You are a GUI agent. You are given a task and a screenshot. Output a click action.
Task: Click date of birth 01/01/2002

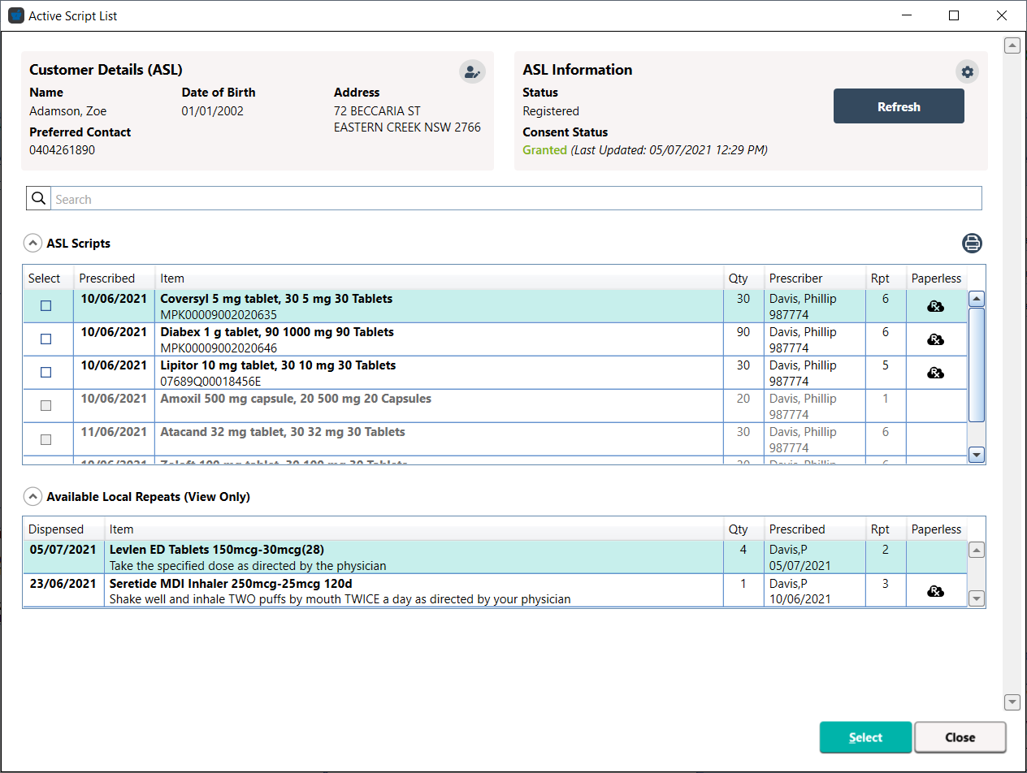click(x=212, y=110)
